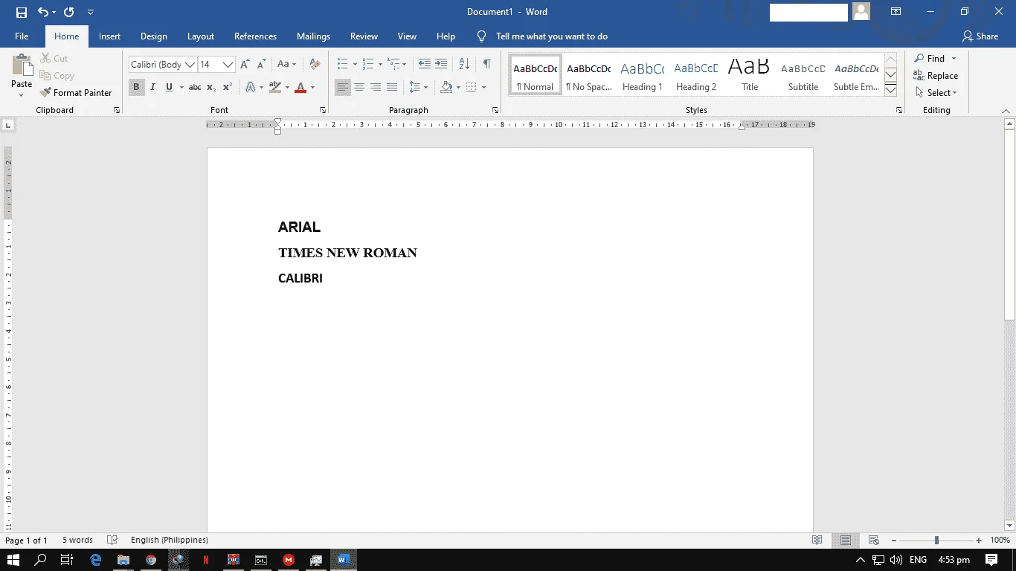Adjust the zoom slider in status bar
Viewport: 1016px width, 571px height.
click(x=936, y=541)
